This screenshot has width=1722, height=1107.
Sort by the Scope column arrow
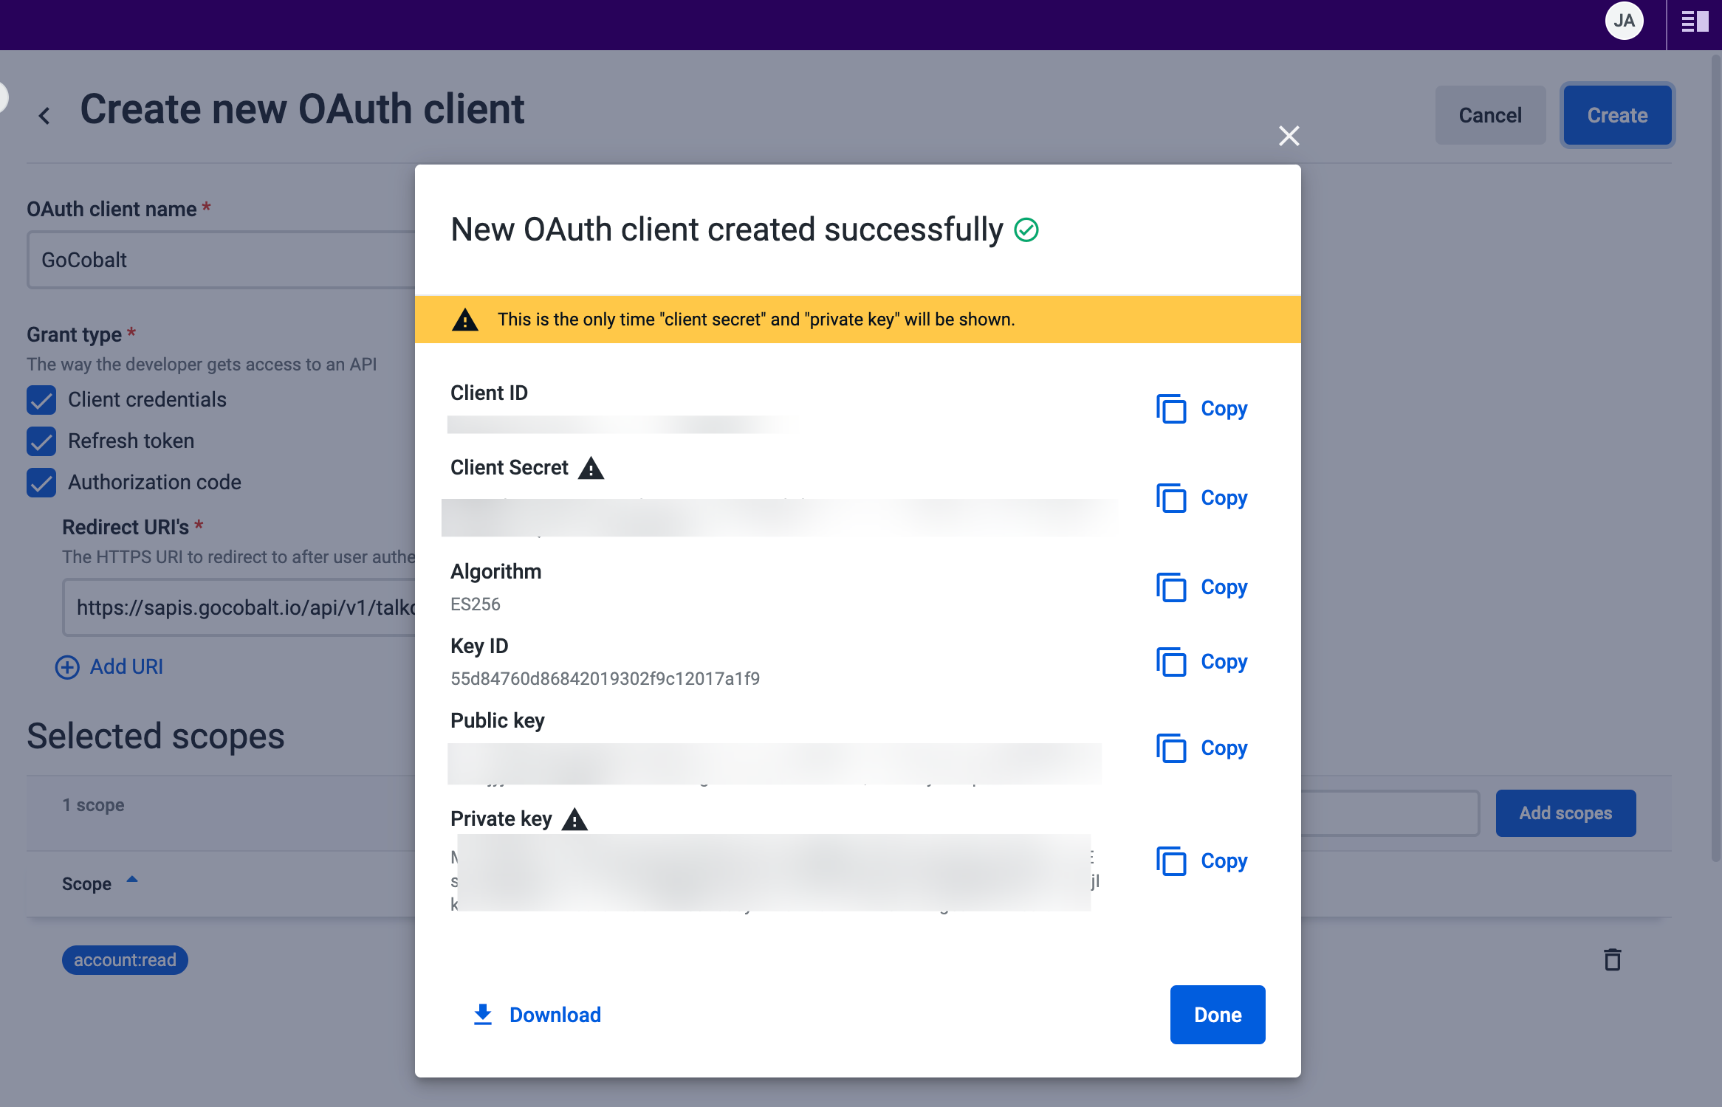(x=132, y=880)
